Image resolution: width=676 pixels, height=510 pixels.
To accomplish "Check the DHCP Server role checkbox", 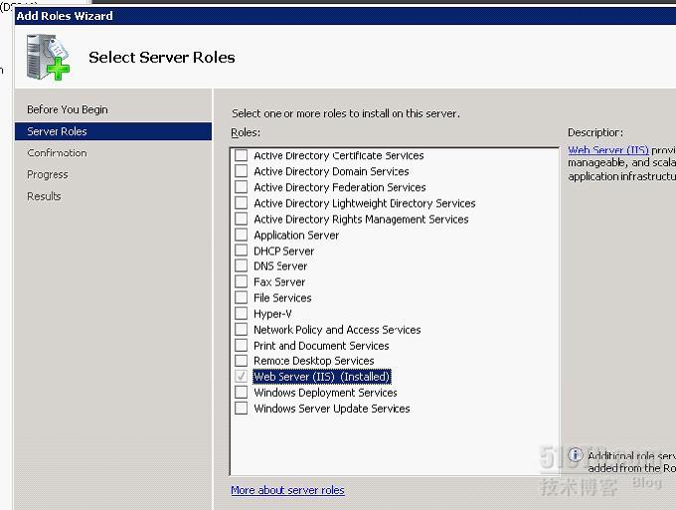I will point(241,251).
